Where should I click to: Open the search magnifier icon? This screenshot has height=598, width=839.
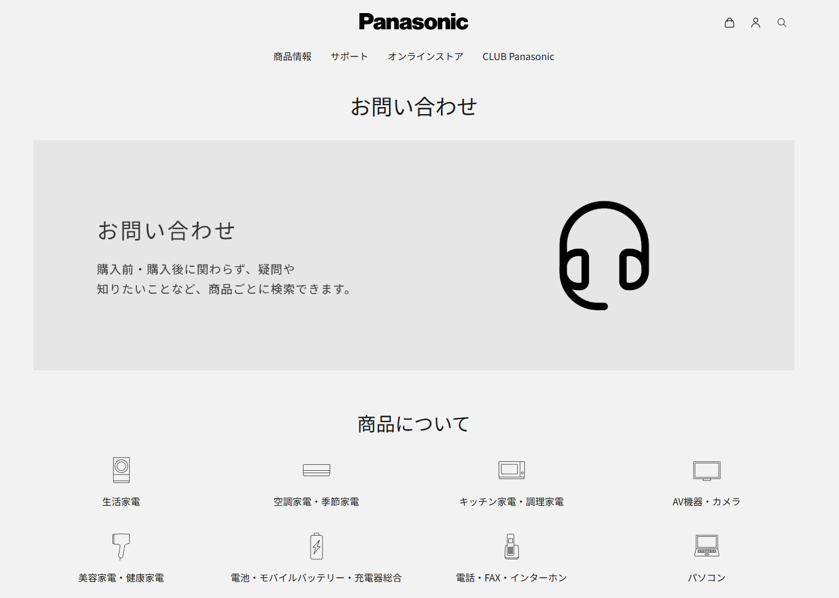[782, 23]
